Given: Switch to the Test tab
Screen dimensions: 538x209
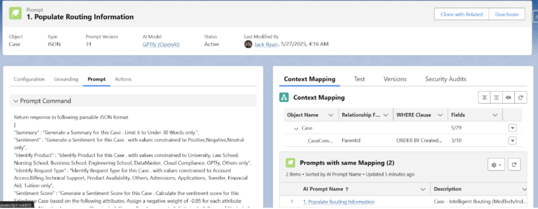Looking at the screenshot, I should coord(359,79).
